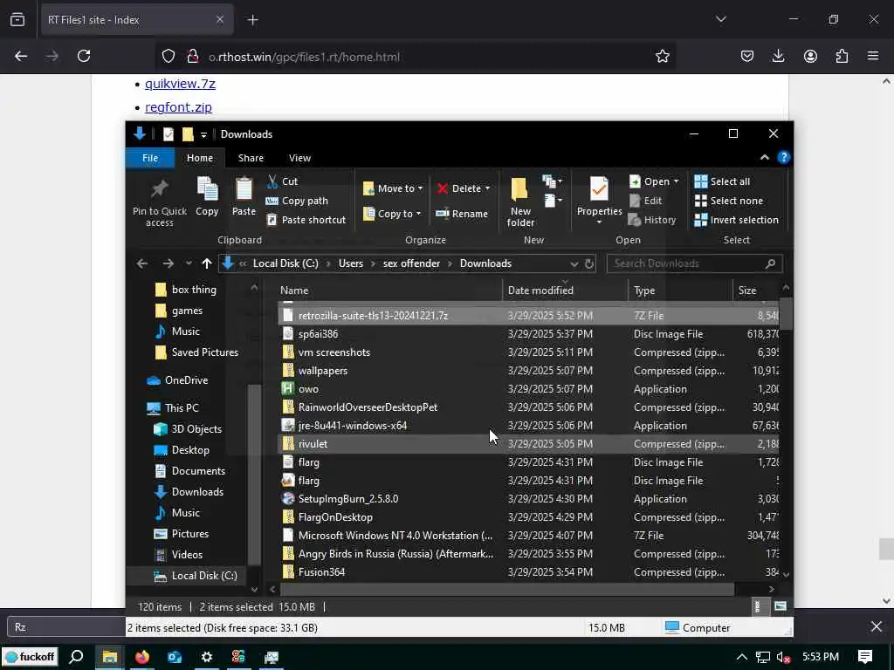Click Select all
This screenshot has height=670, width=894.
[x=722, y=181]
